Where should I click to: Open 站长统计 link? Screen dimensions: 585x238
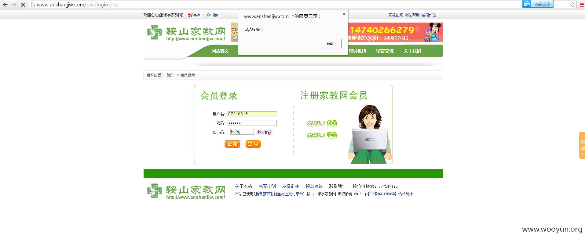[405, 194]
